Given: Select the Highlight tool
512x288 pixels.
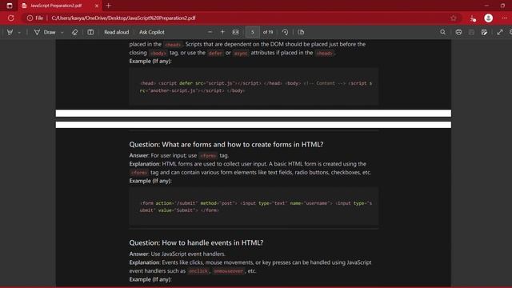Looking at the screenshot, I should point(10,32).
